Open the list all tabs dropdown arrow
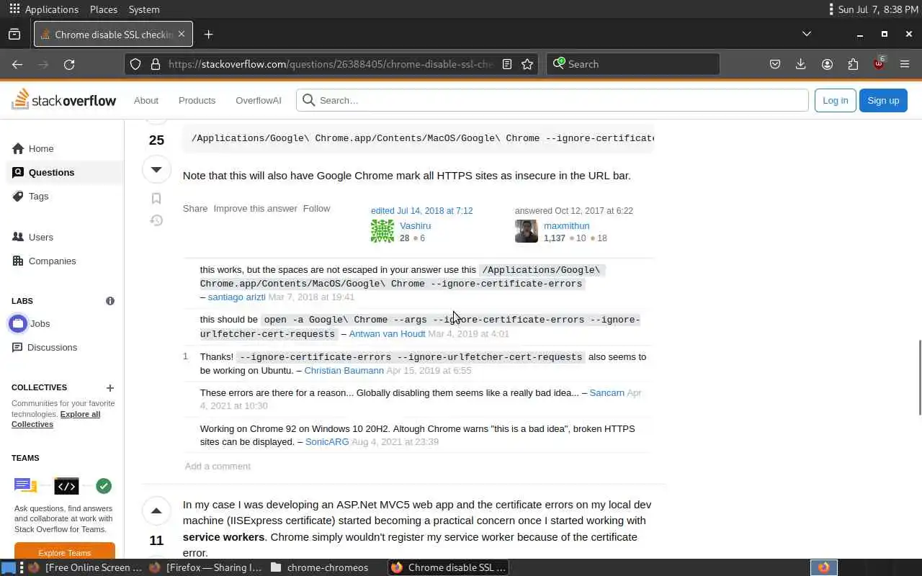 click(x=807, y=34)
